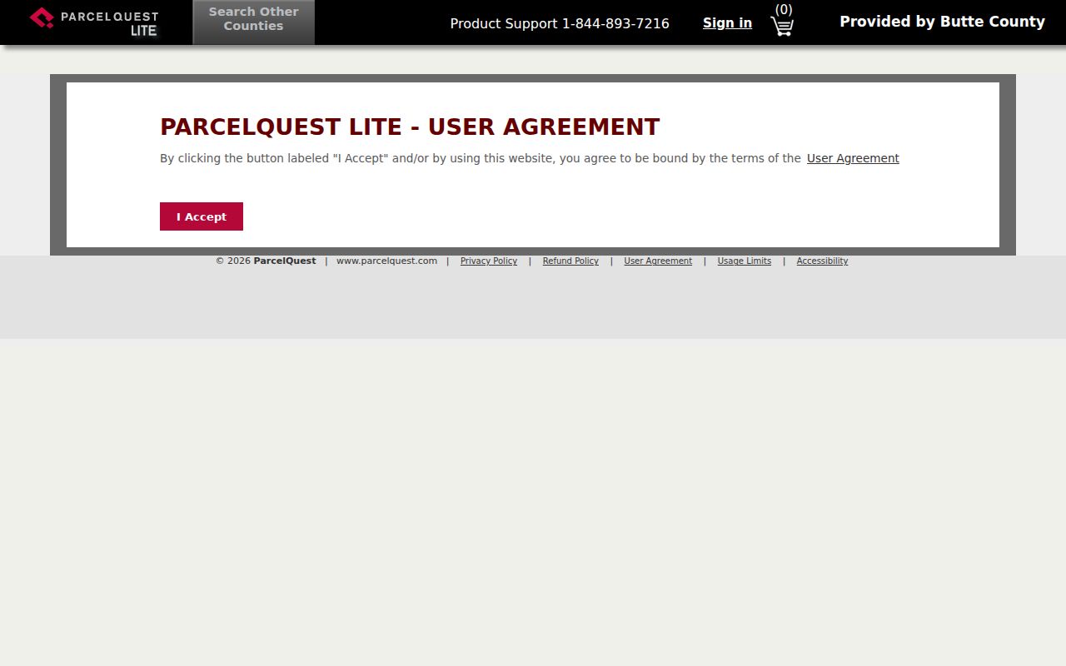
Task: Open the Refund Policy footer link
Action: tap(570, 261)
